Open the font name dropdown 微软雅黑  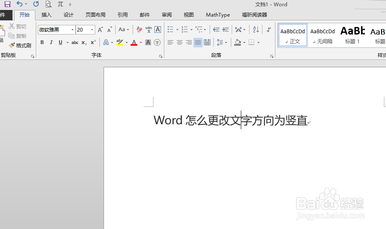(x=73, y=30)
